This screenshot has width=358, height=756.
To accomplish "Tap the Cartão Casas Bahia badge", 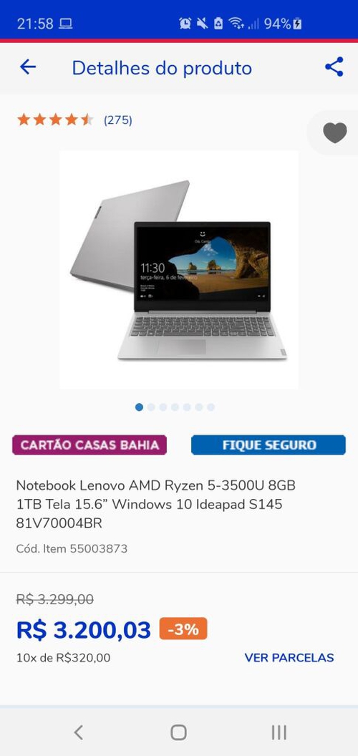I will [89, 445].
